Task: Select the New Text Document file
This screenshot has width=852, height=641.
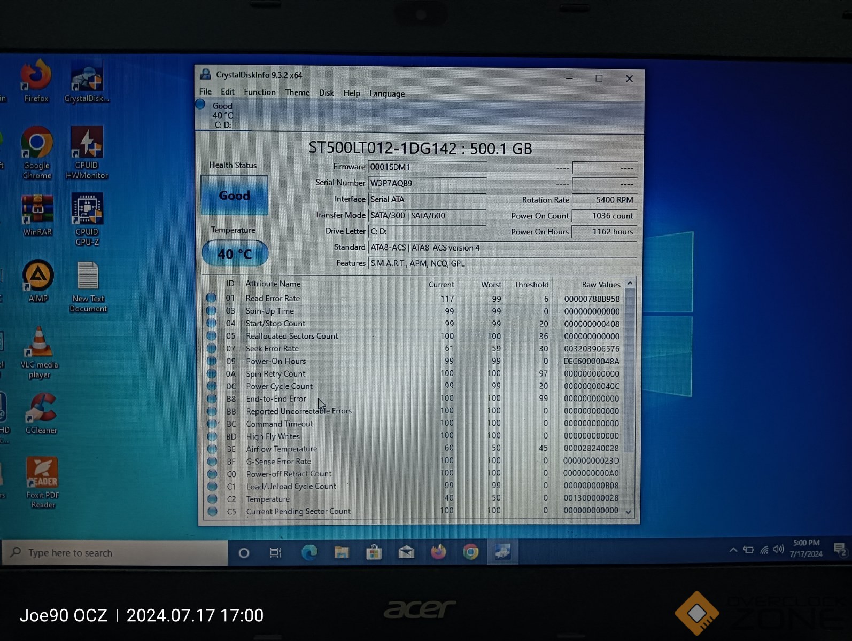Action: (x=88, y=286)
